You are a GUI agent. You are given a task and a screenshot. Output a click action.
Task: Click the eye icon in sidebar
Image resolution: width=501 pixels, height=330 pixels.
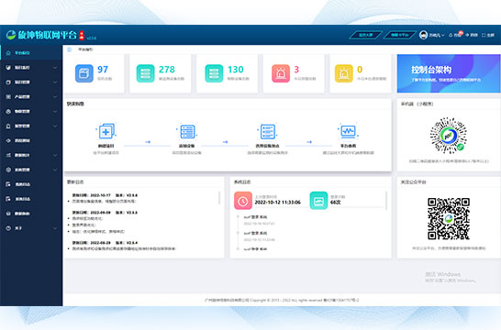pos(8,140)
